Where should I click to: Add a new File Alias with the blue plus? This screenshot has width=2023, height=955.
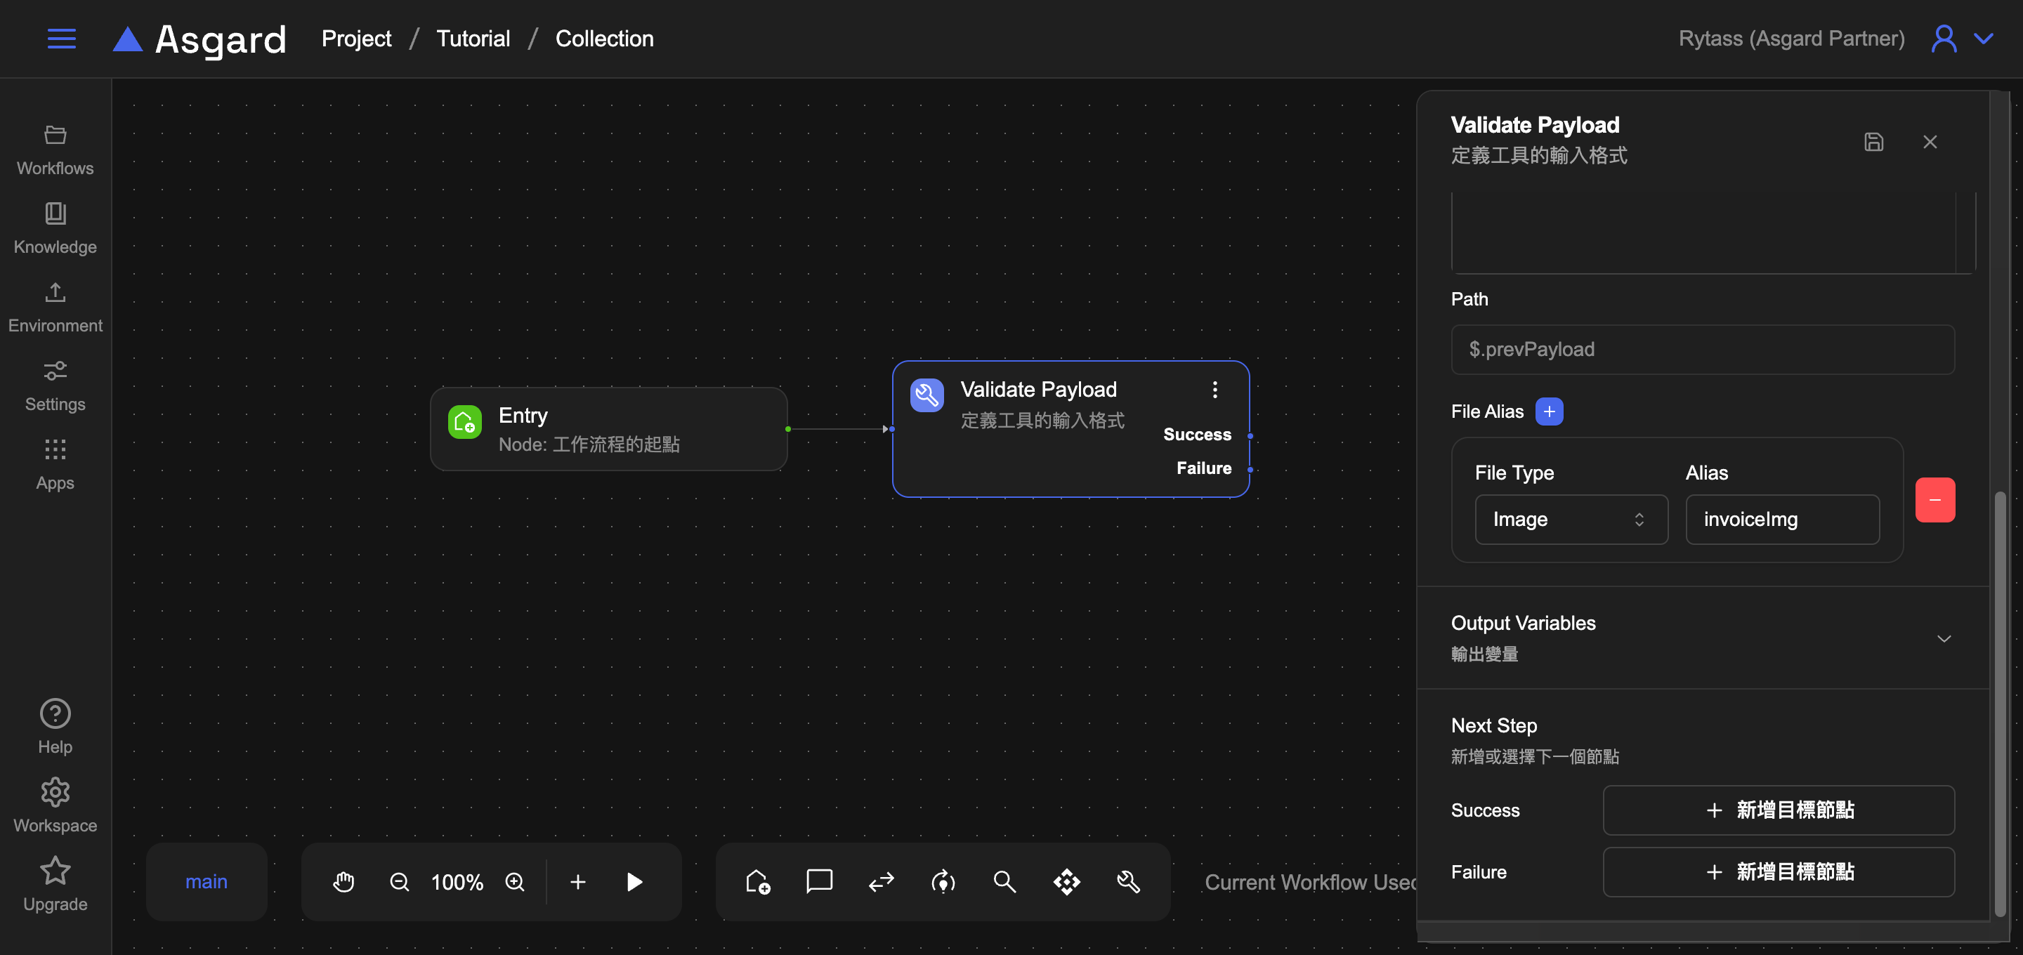[1549, 411]
